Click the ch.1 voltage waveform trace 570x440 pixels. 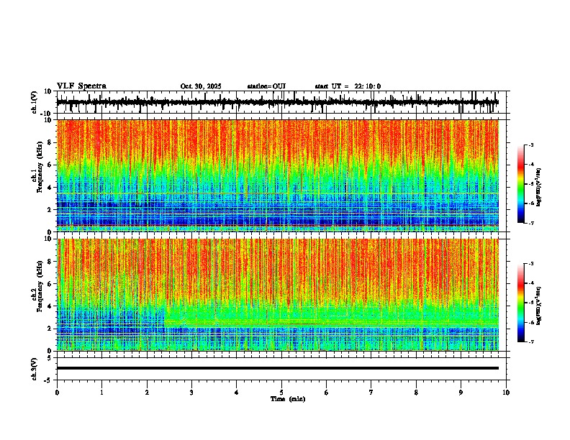277,102
